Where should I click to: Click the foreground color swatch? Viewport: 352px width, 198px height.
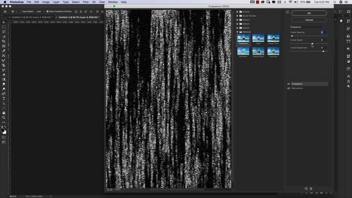(2, 130)
